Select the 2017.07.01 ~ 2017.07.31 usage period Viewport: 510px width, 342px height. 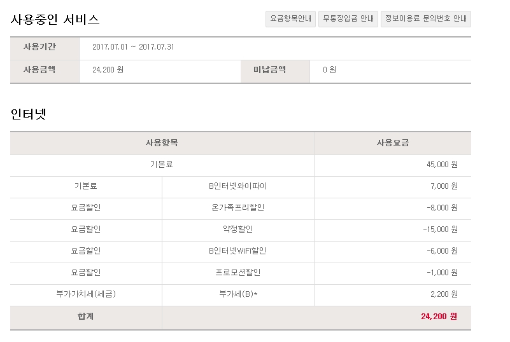point(133,48)
